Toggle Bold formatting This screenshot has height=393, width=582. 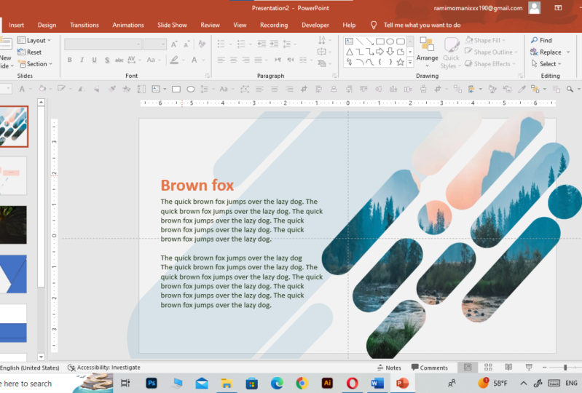[70, 60]
